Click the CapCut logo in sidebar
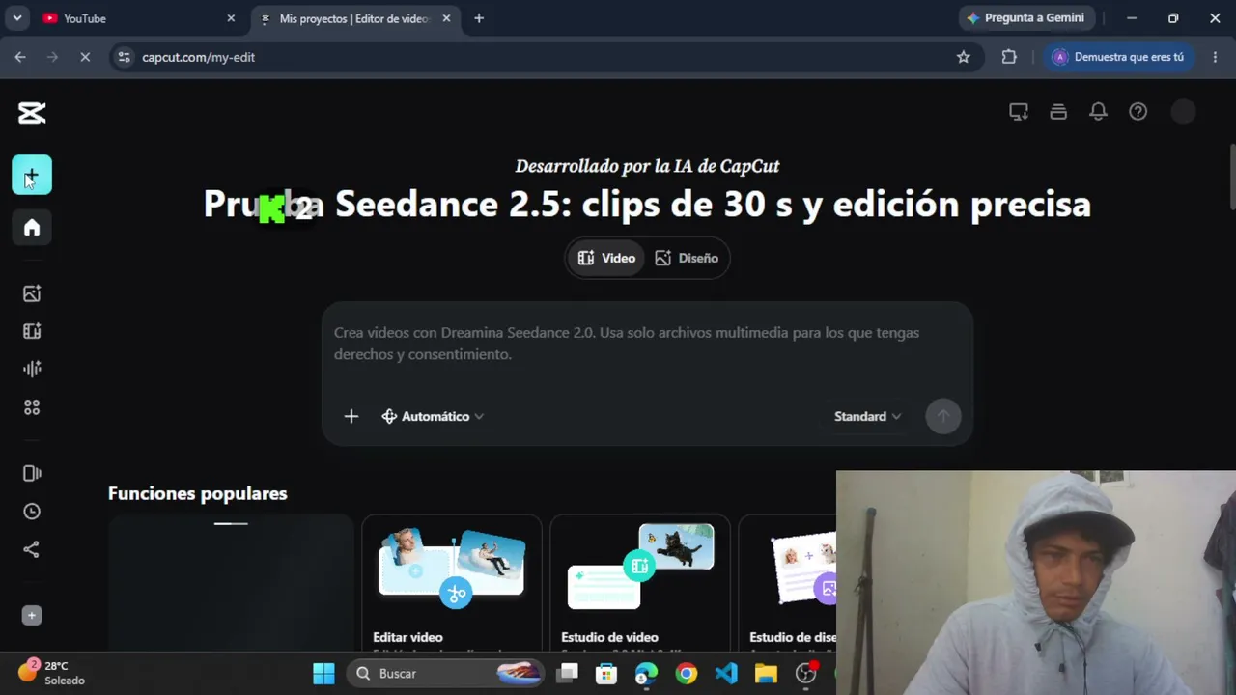Image resolution: width=1236 pixels, height=695 pixels. 32,113
